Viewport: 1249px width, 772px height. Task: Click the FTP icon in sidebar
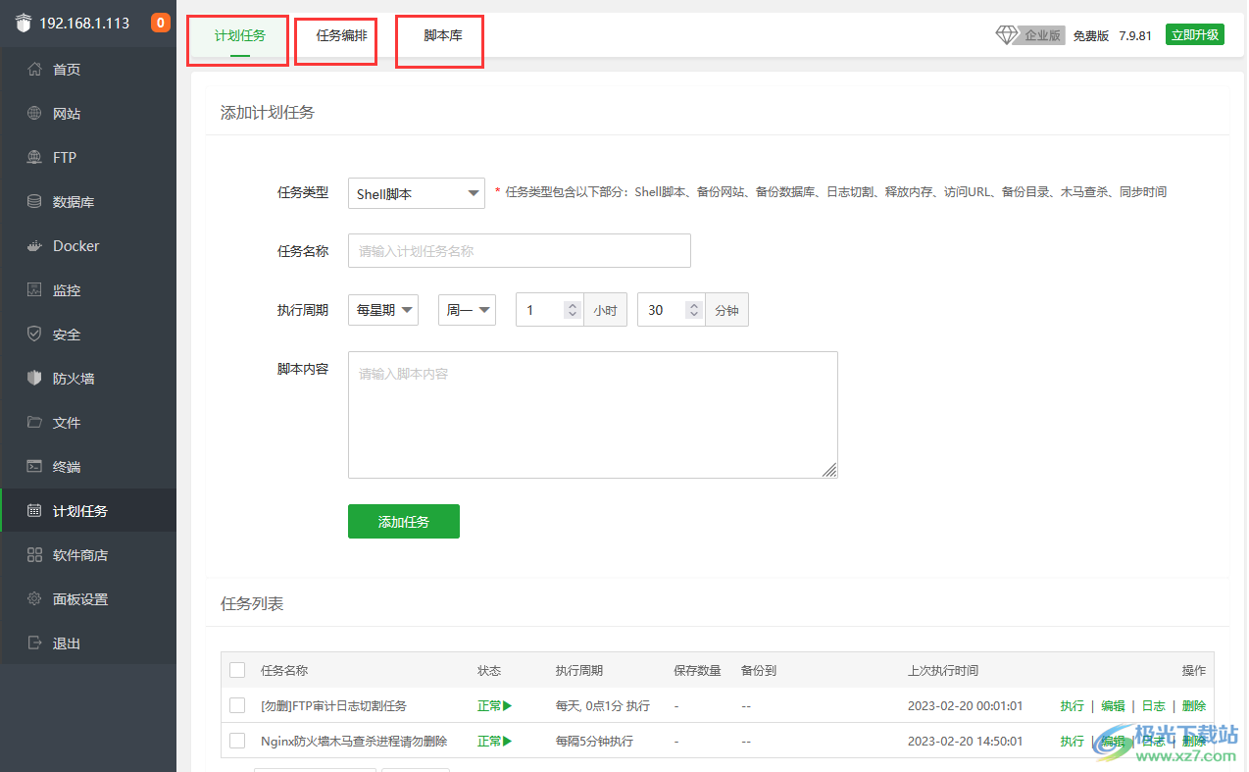34,158
